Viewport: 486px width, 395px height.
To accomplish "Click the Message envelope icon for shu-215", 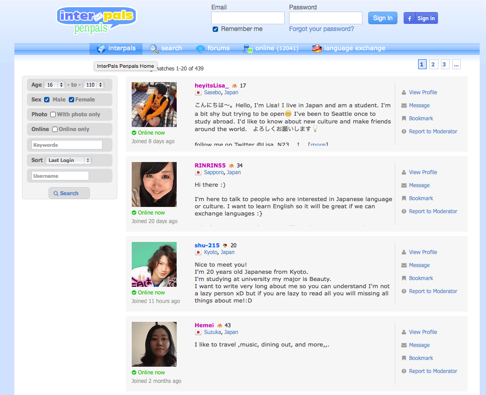I will click(404, 265).
